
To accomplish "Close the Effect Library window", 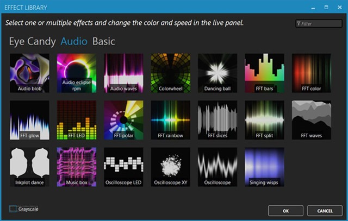I will (339, 7).
